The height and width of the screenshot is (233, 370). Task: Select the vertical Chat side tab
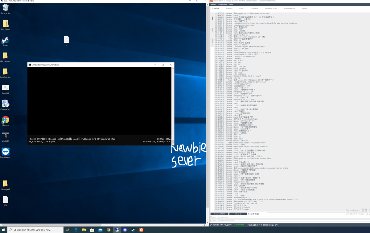pyautogui.click(x=212, y=18)
